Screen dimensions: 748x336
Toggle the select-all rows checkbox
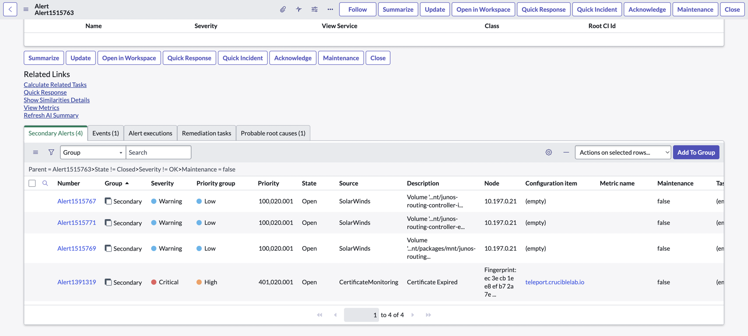[x=32, y=183]
